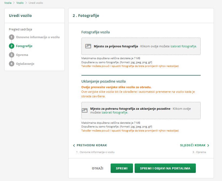Navigate to Vozilo breadcrumb link
Viewport: 222px width, 181px height.
pyautogui.click(x=20, y=3)
